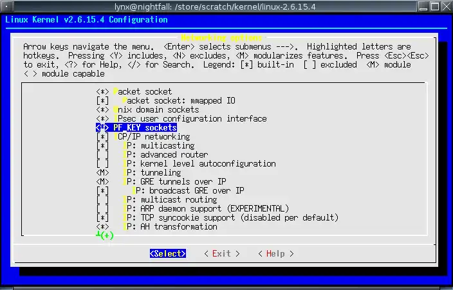The image size is (453, 290).
Task: Select IP: tunneling entry text
Action: [x=152, y=173]
